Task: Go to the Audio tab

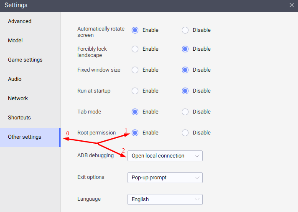Action: 15,79
